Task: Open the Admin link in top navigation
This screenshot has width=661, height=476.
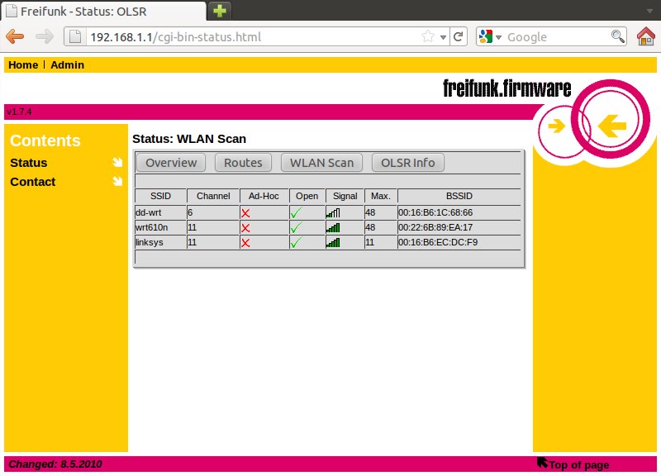Action: [x=67, y=64]
